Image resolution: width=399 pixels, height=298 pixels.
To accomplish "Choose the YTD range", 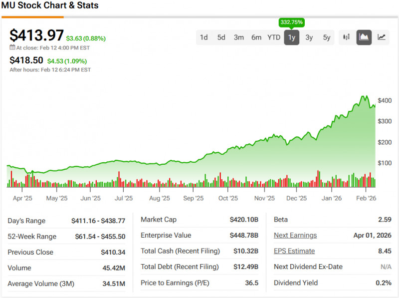I will click(274, 37).
